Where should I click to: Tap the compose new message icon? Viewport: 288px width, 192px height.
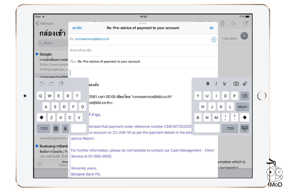[246, 23]
